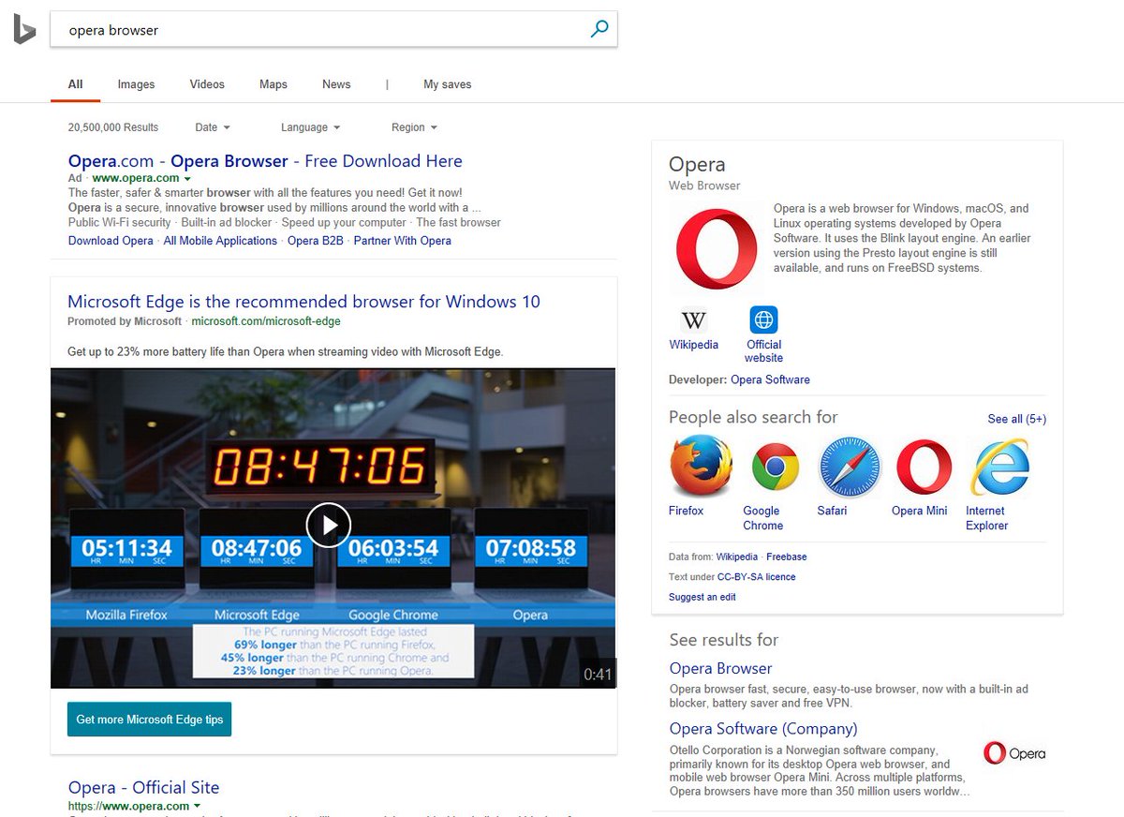Screen dimensions: 1124x817
Task: Expand the Date filter dropdown
Action: (x=213, y=127)
